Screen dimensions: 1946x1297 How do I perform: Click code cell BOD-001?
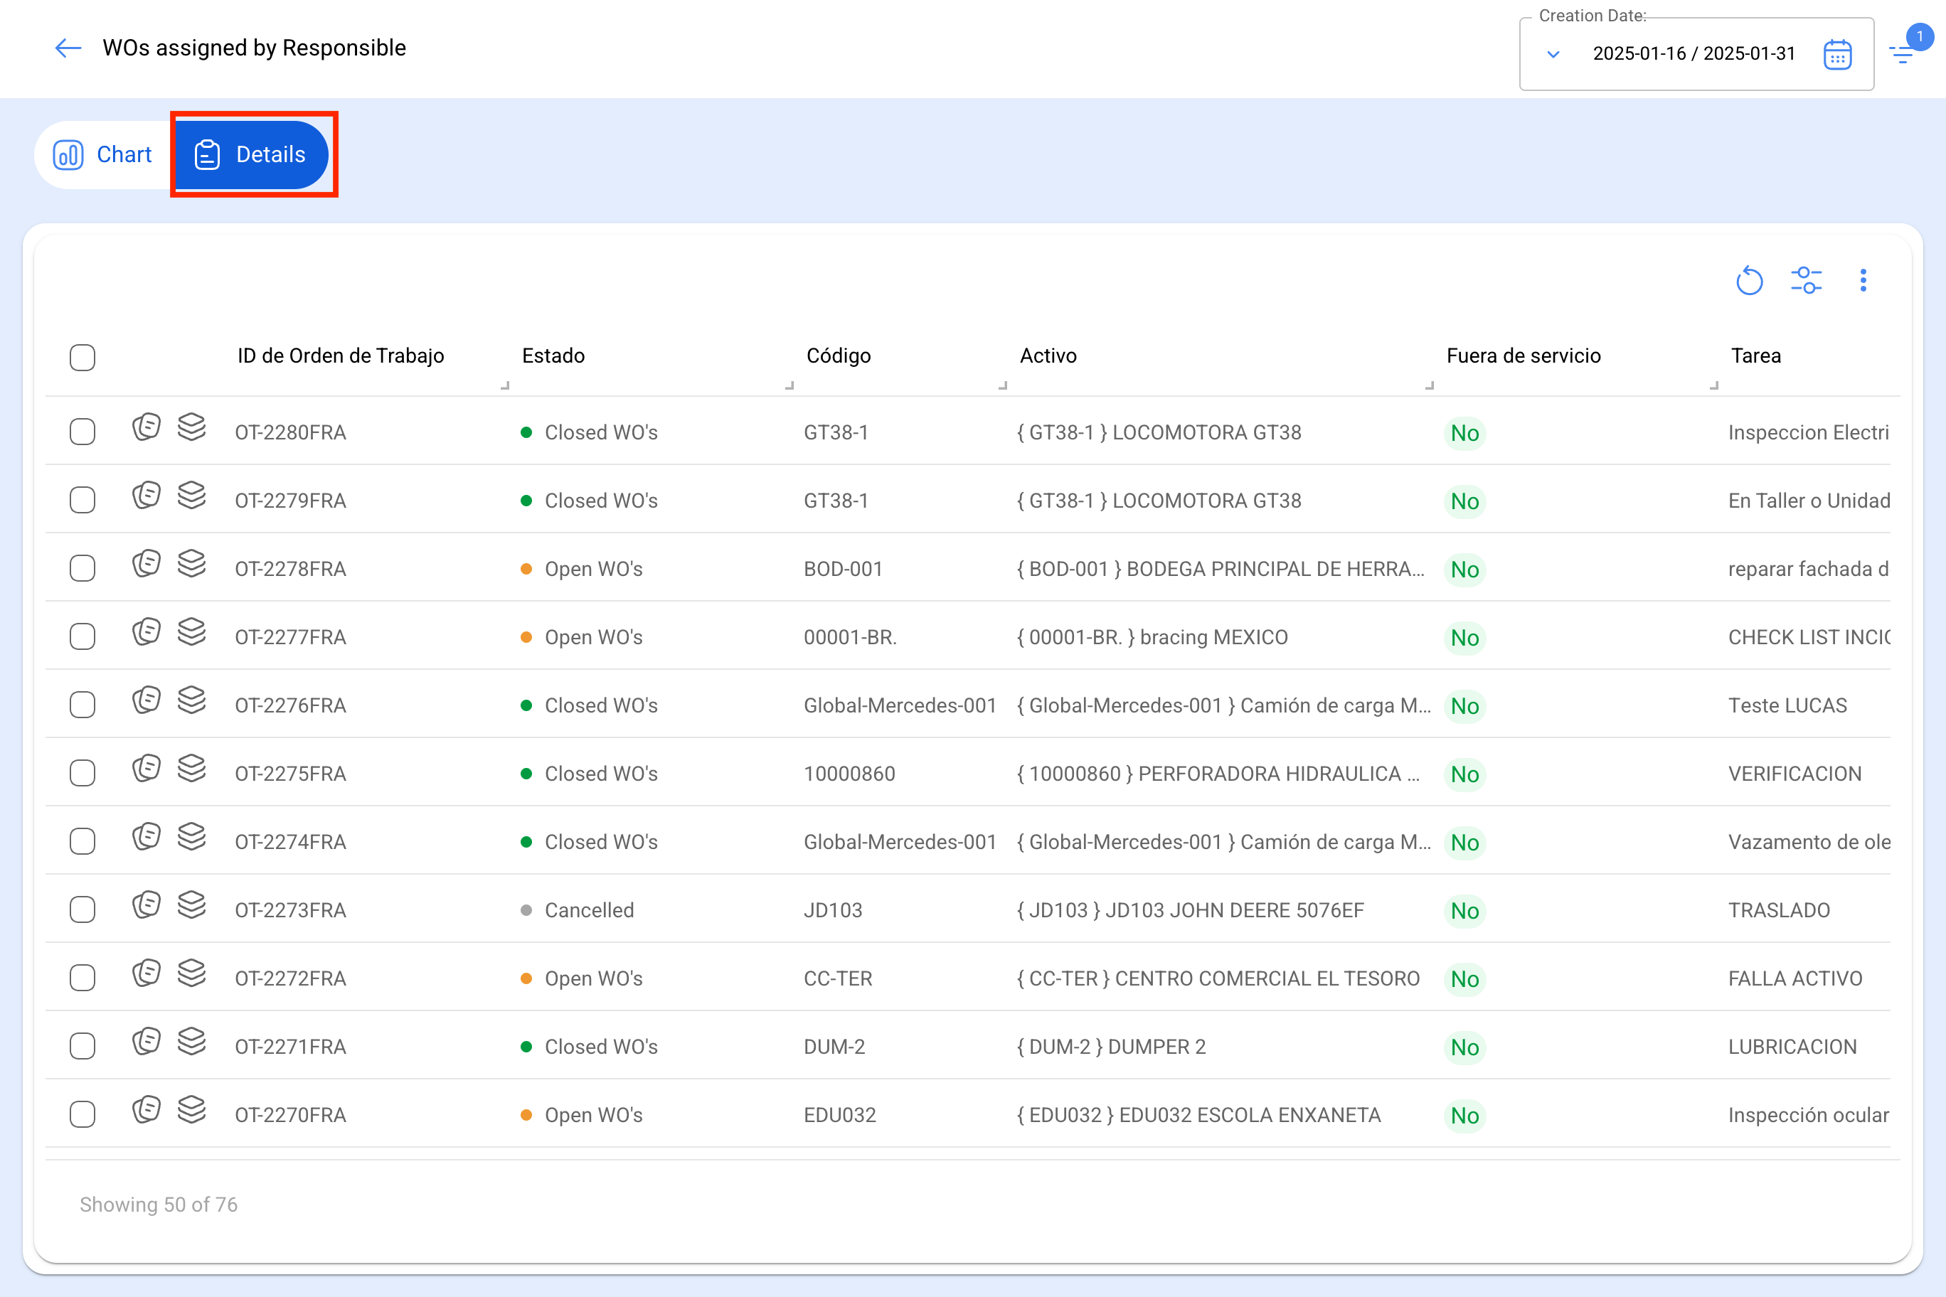pyautogui.click(x=843, y=569)
